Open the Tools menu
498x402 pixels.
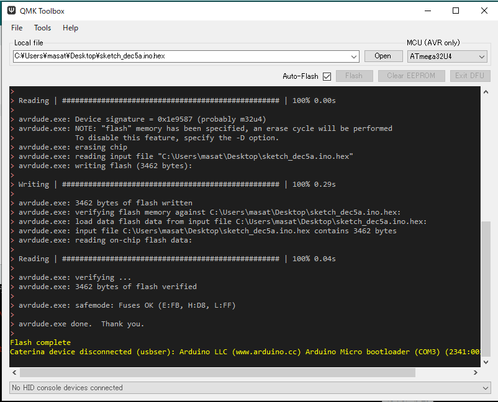point(43,28)
